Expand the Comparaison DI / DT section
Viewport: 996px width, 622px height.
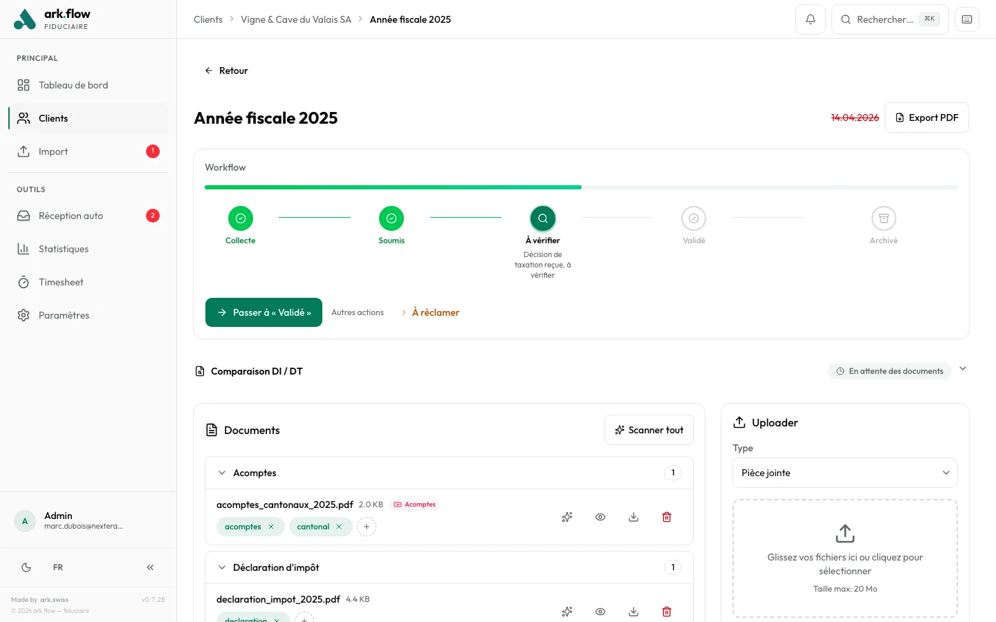click(x=962, y=369)
